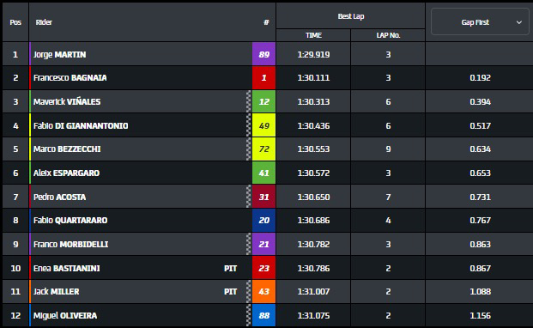Image resolution: width=533 pixels, height=328 pixels.
Task: Click the chevron arrow beside Gap First
Action: (x=519, y=22)
